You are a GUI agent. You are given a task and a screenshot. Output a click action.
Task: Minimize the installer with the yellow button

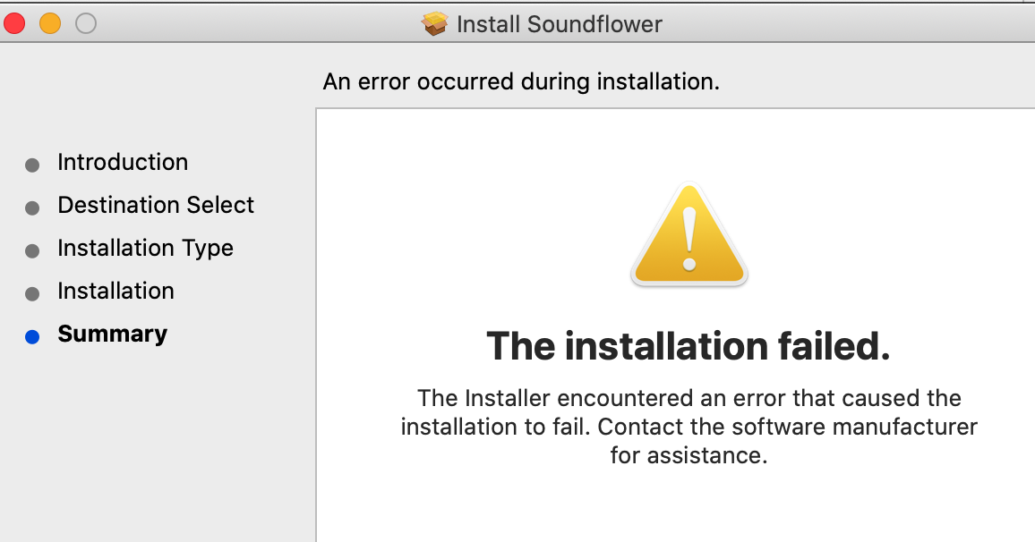(50, 24)
